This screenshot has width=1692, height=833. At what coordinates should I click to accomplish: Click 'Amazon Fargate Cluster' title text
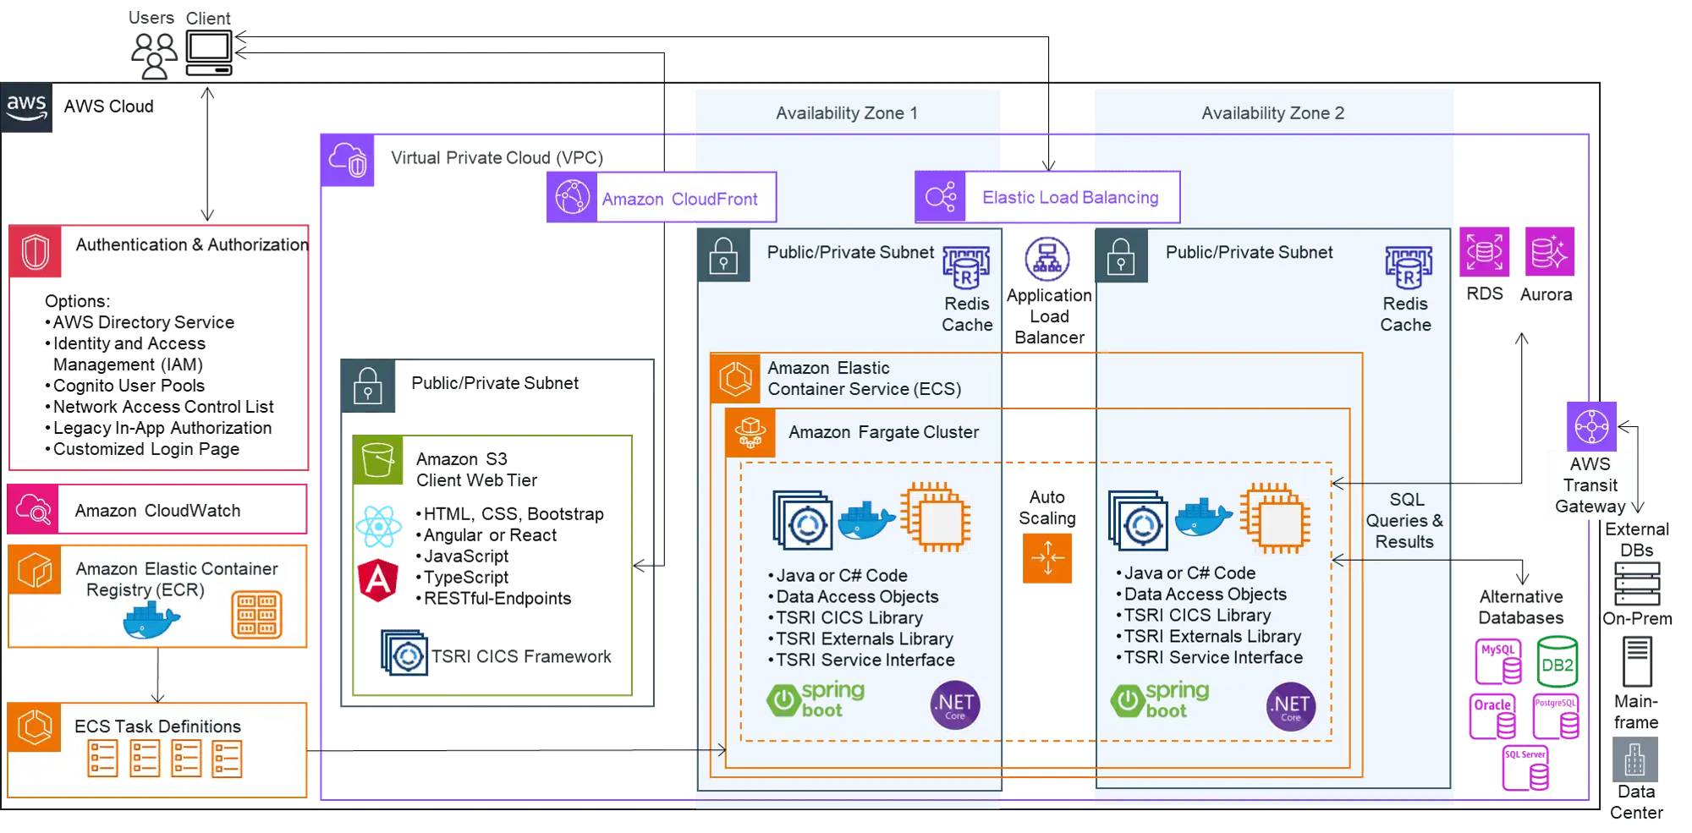coord(884,432)
